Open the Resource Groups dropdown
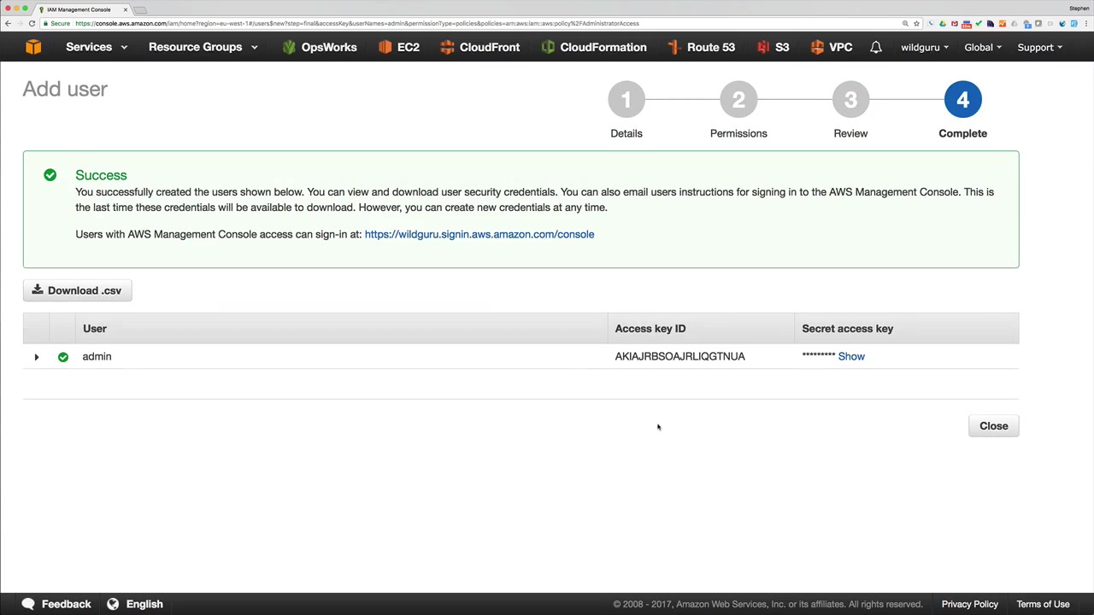This screenshot has height=615, width=1094. (203, 47)
